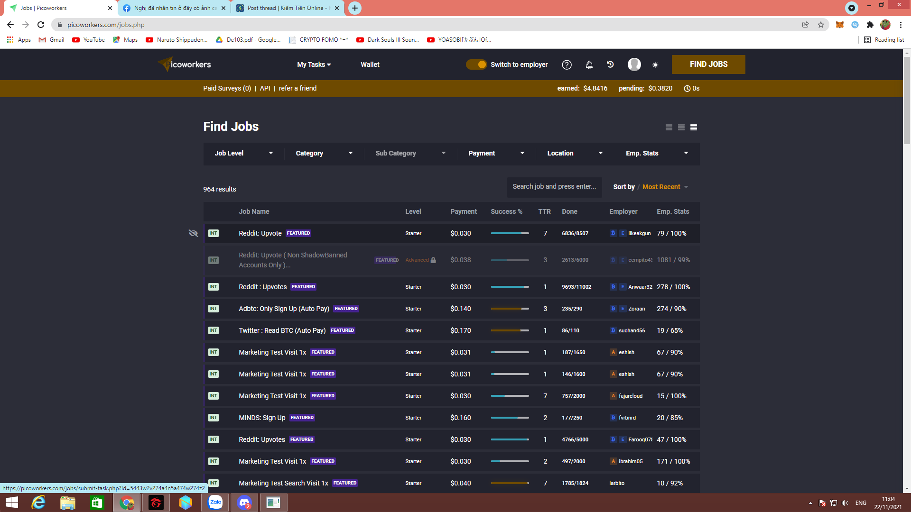Focus the Search job input field
The image size is (911, 512).
coord(554,187)
